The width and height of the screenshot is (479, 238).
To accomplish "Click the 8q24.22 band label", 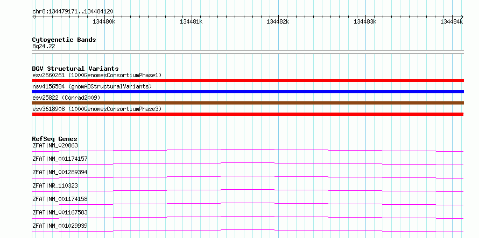I will 44,47.
